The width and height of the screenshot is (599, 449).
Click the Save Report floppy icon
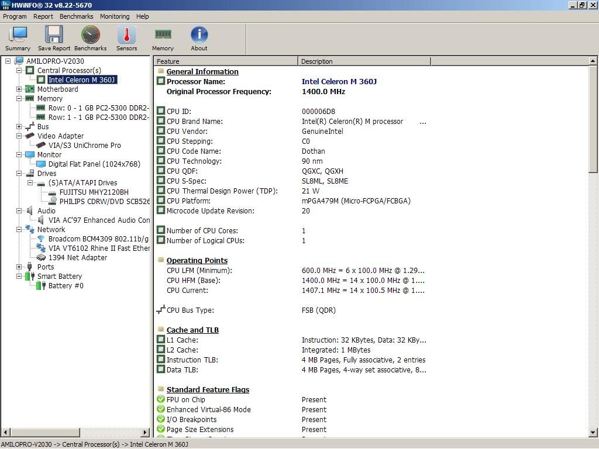[54, 34]
